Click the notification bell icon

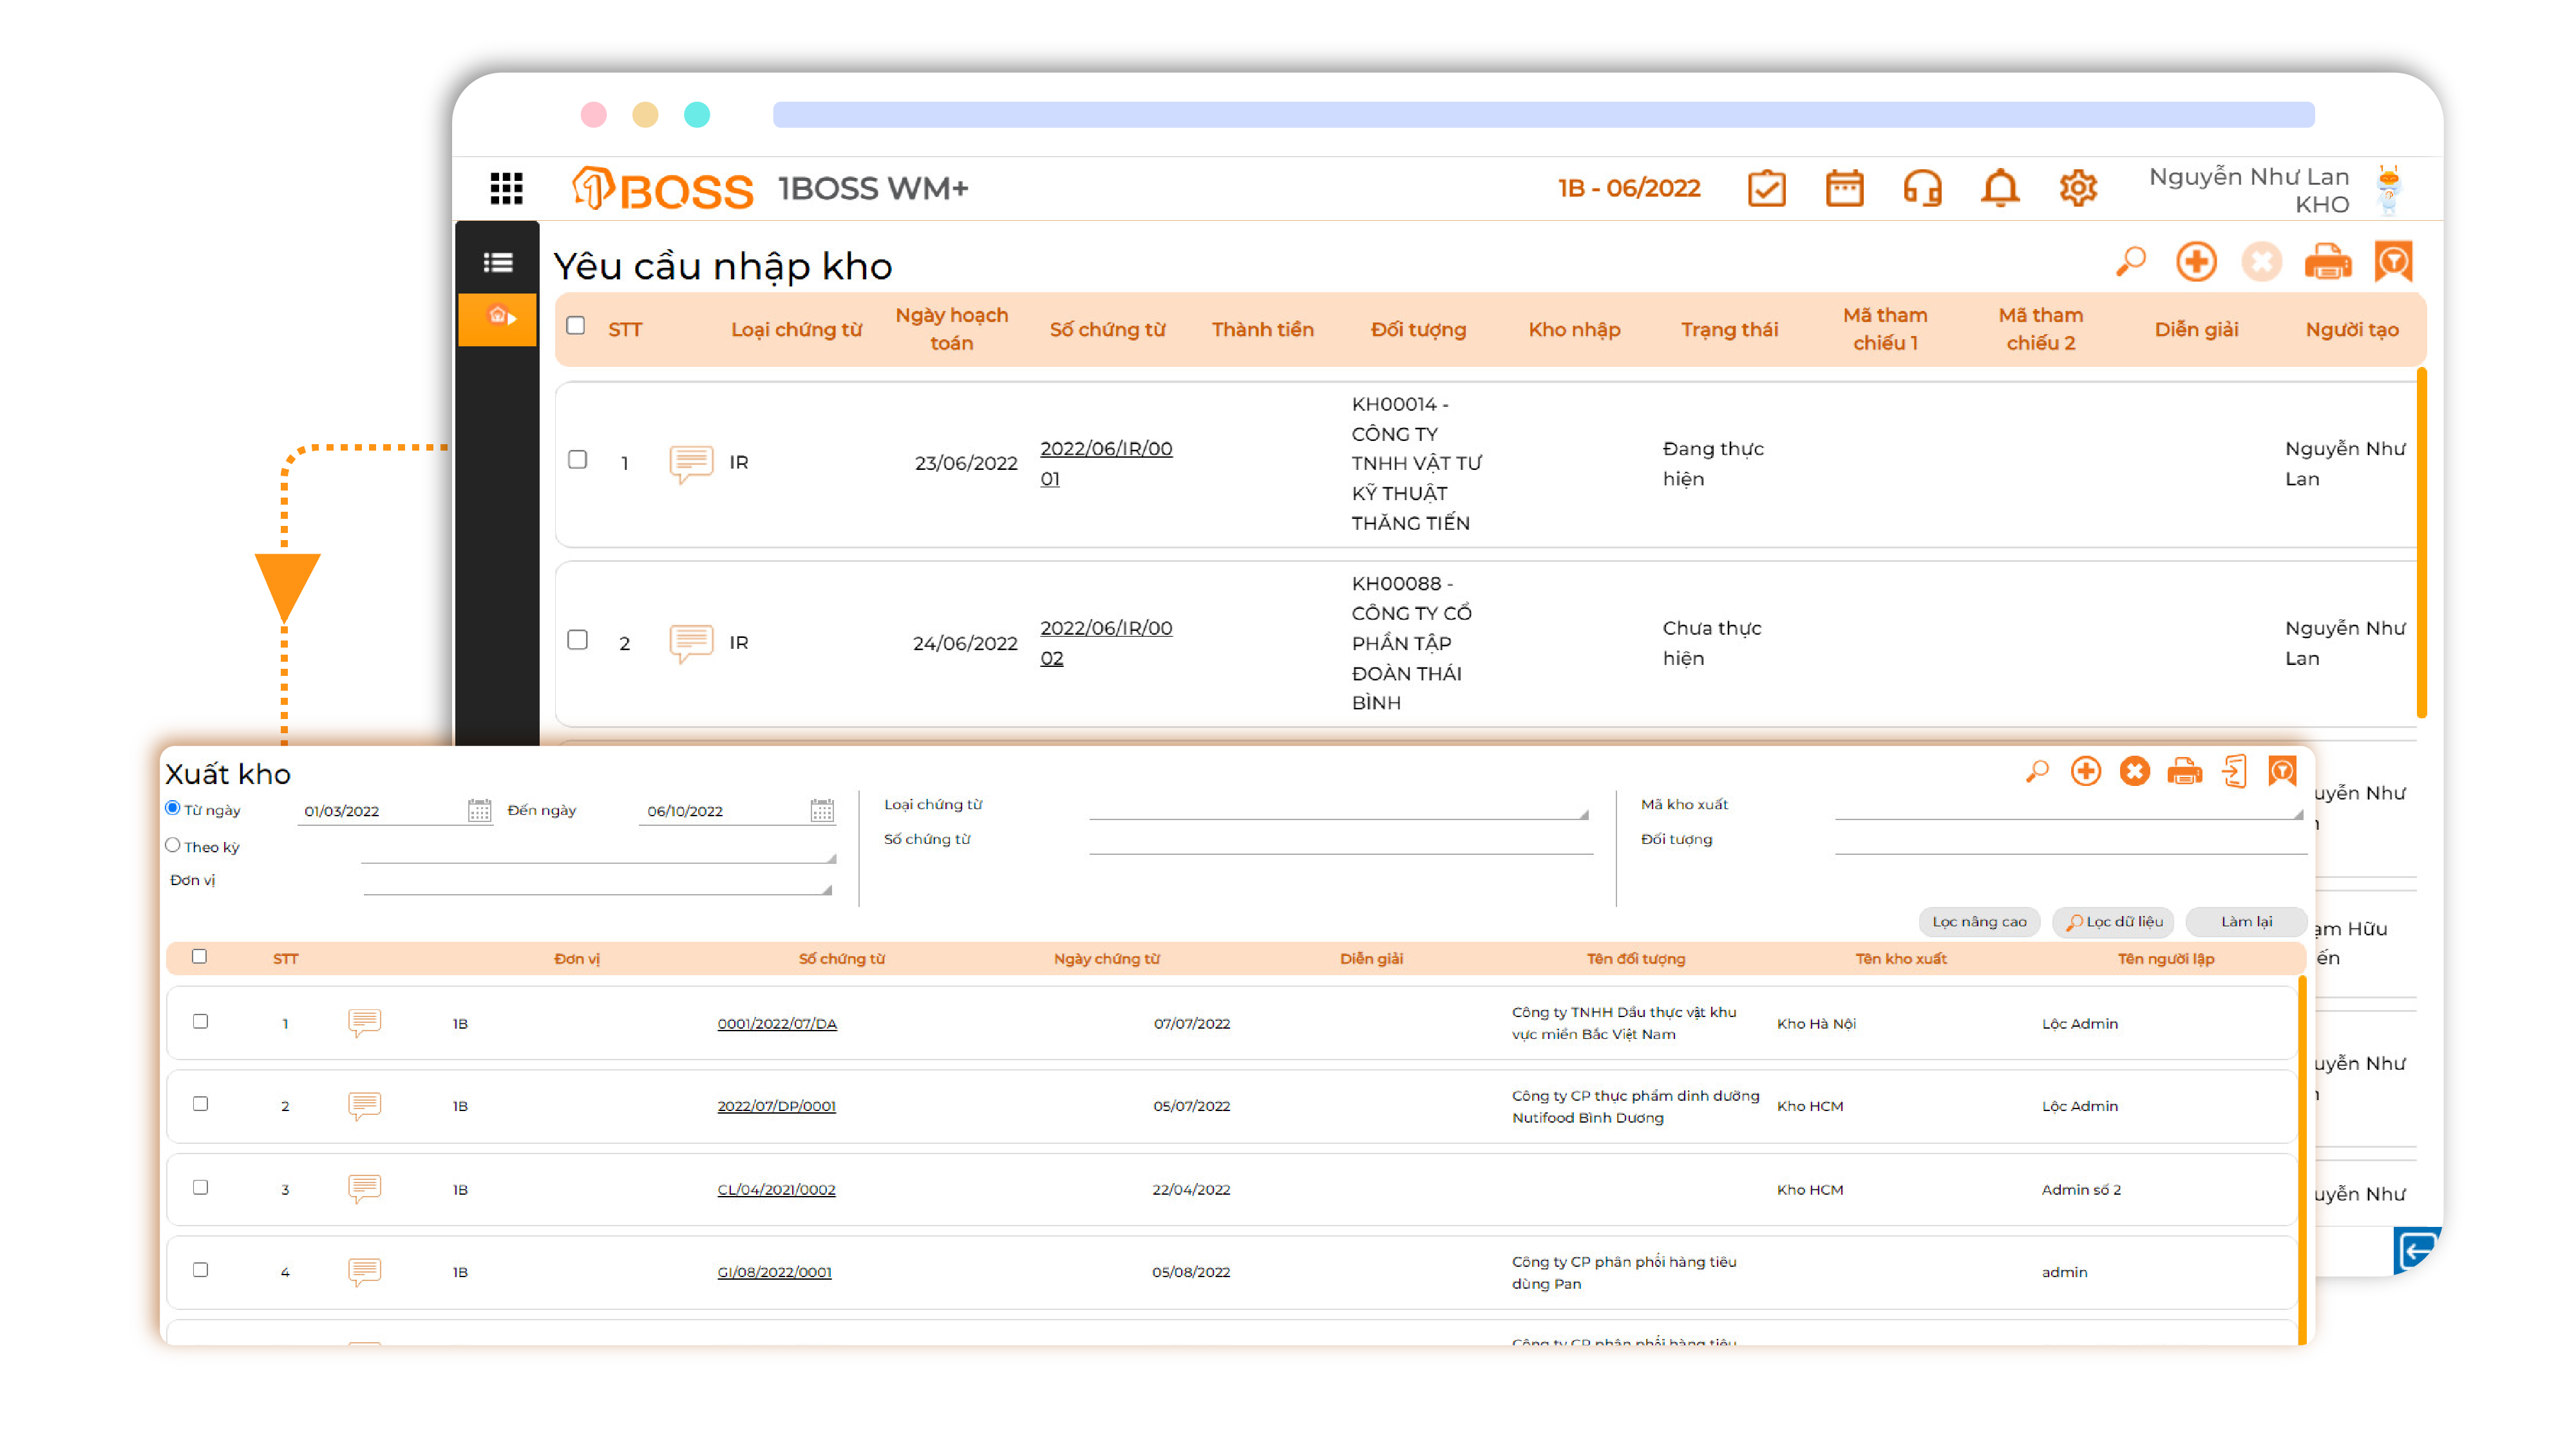[2000, 188]
